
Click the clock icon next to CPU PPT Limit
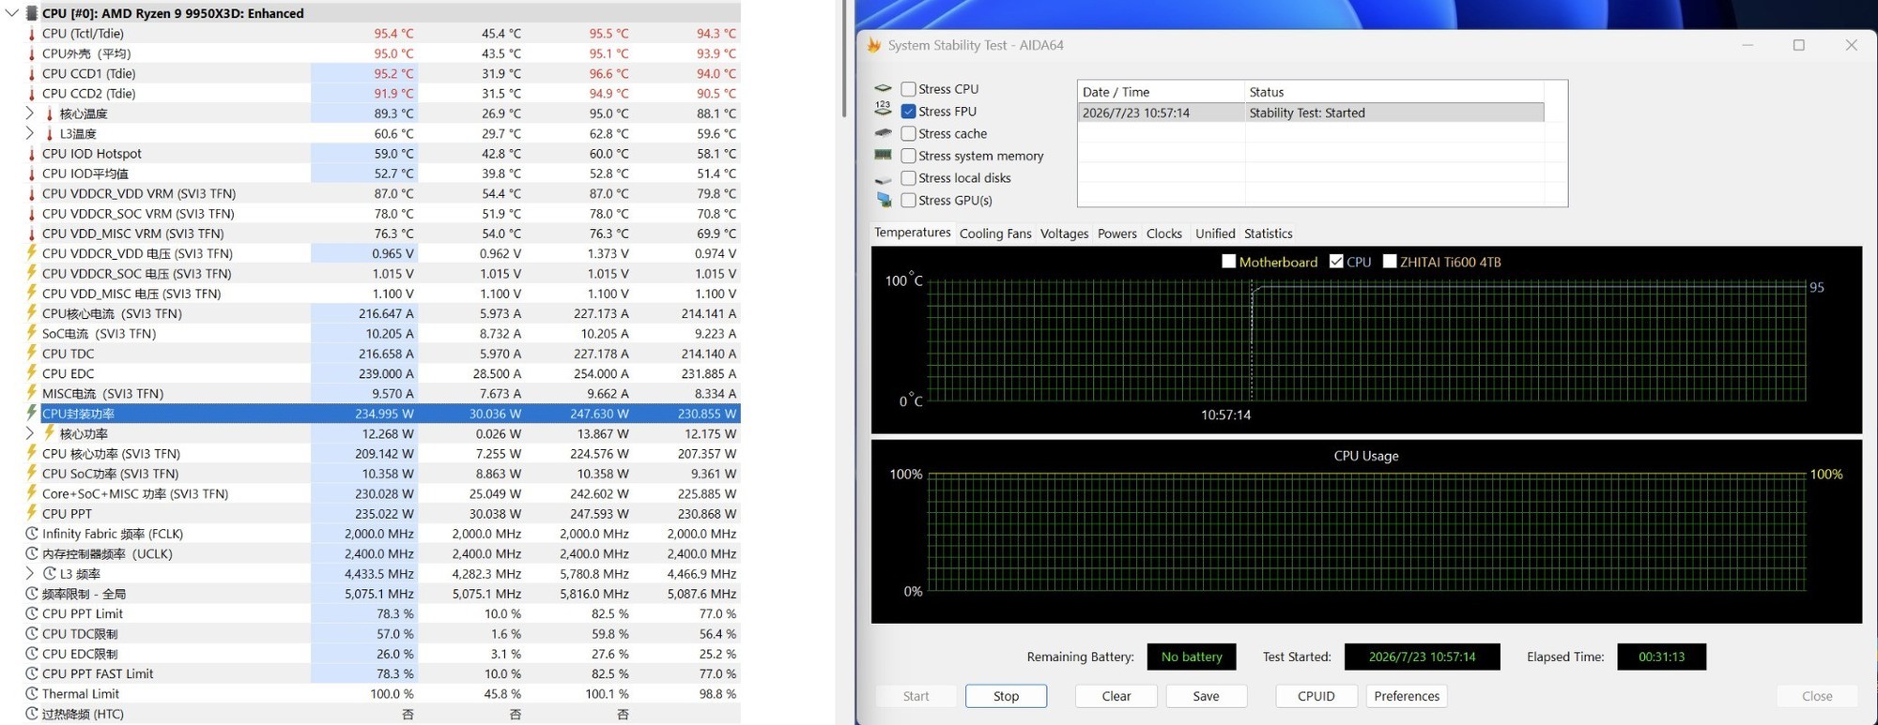coord(32,613)
